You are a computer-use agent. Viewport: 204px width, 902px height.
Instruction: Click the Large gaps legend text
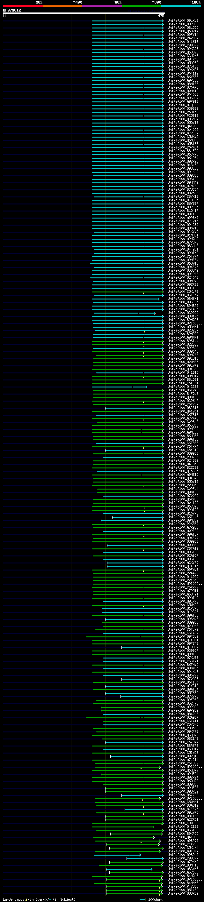click(40, 899)
